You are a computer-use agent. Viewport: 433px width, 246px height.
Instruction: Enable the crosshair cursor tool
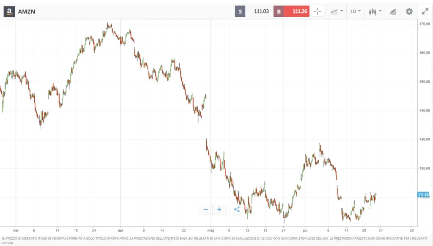click(317, 11)
